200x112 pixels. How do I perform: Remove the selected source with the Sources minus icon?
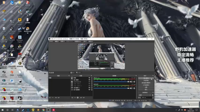point(75,98)
